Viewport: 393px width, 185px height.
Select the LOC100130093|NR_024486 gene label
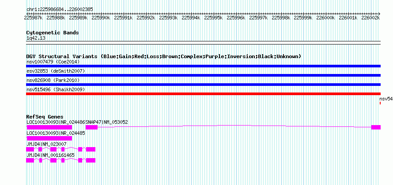pyautogui.click(x=56, y=122)
